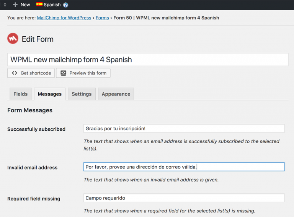This screenshot has width=294, height=217.
Task: Click the Required field missing label
Action: 34,199
